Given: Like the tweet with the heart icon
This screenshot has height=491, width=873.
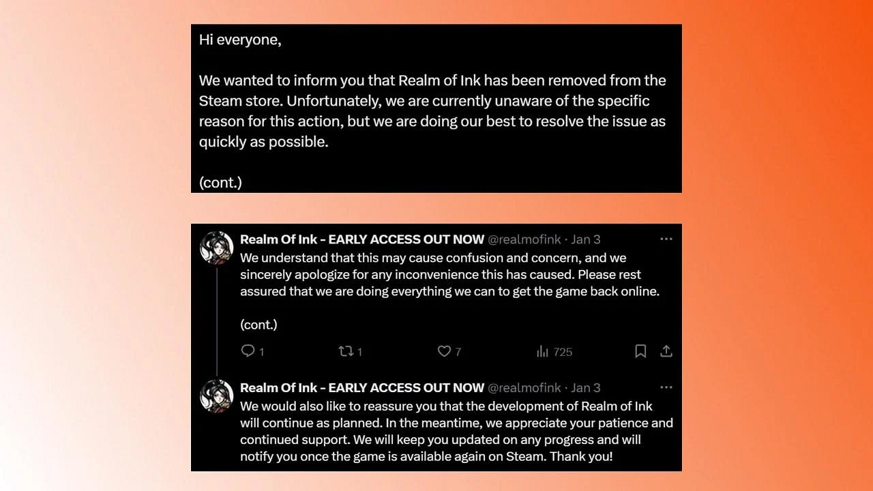Looking at the screenshot, I should pos(444,351).
